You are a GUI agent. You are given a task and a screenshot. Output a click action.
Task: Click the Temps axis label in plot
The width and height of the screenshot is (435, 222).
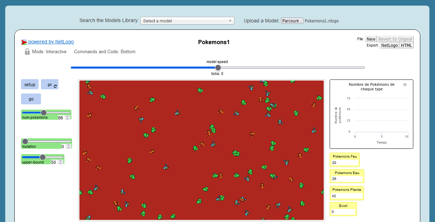381,143
